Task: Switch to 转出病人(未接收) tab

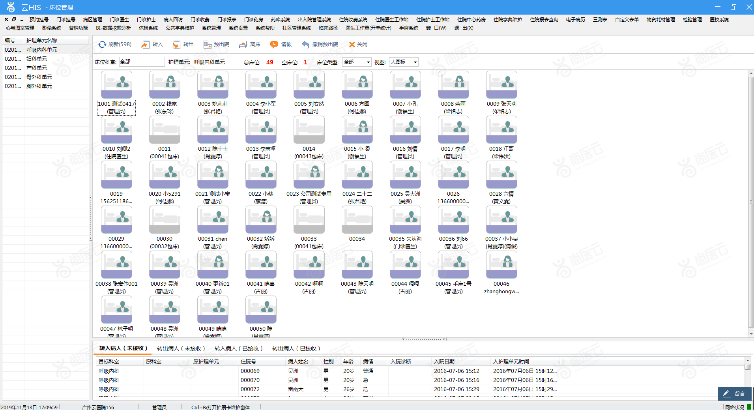Action: (x=181, y=348)
